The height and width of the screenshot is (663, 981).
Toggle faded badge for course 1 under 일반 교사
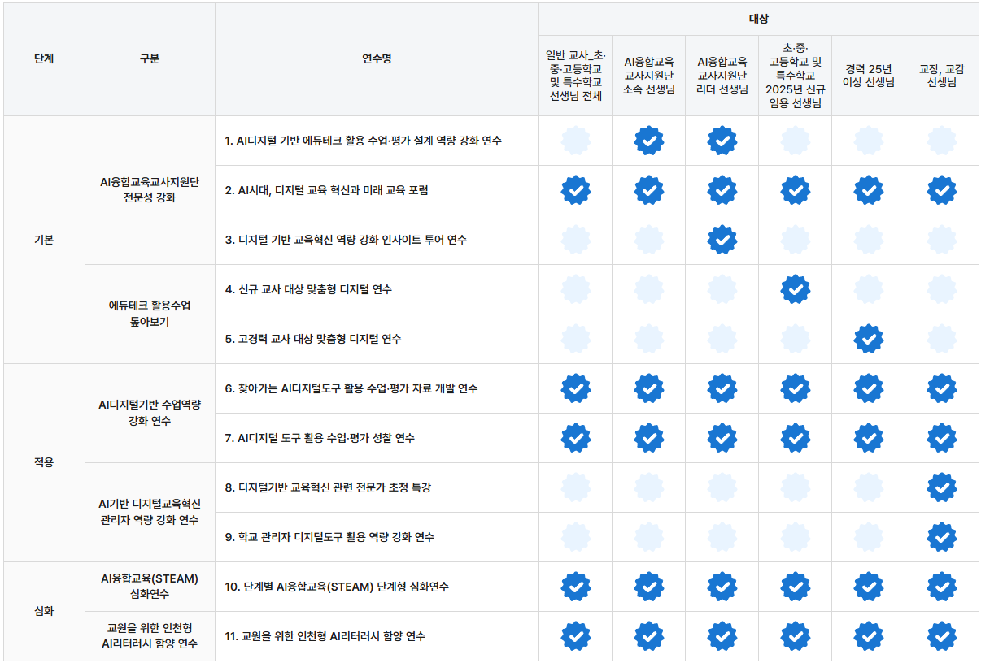point(575,141)
